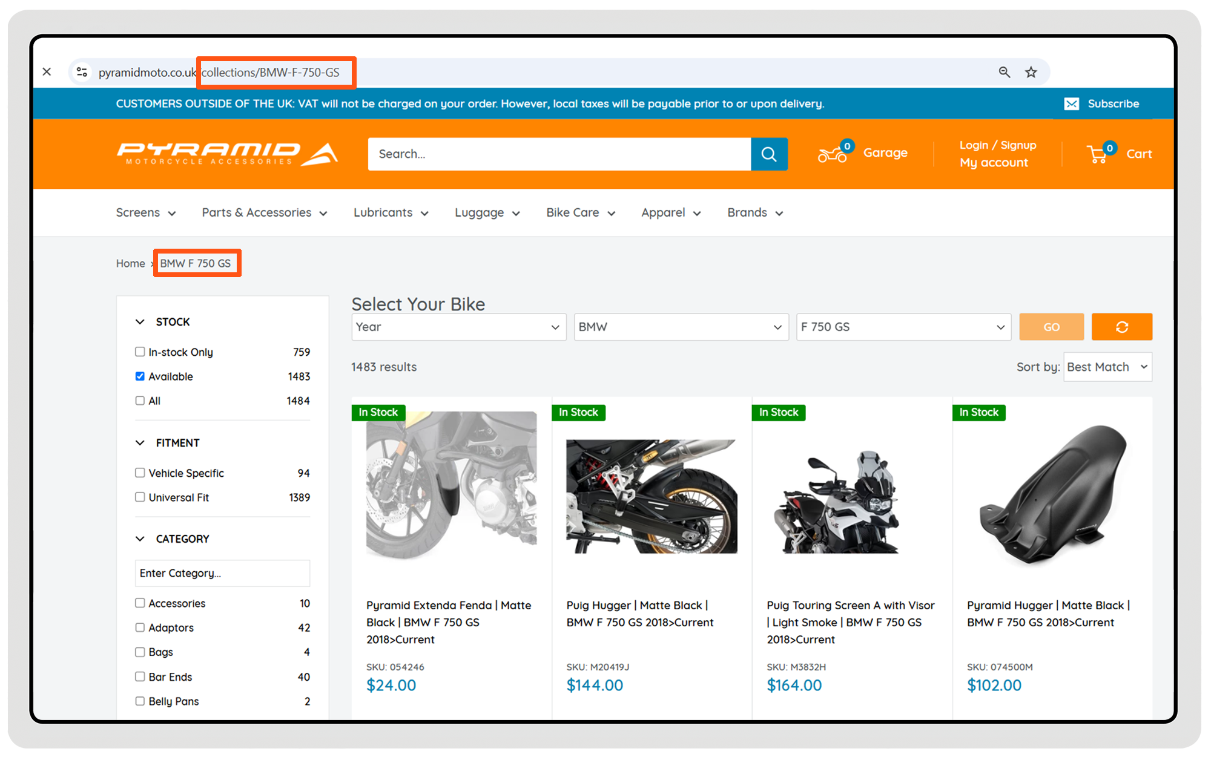Click SKU: M3832H text
Image resolution: width=1211 pixels, height=760 pixels.
[796, 667]
